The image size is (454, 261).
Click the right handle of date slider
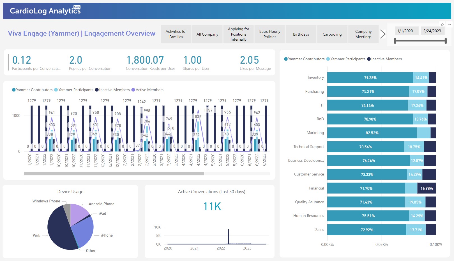(446, 41)
